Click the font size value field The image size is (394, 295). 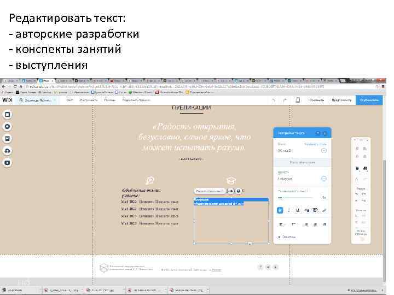click(x=324, y=198)
